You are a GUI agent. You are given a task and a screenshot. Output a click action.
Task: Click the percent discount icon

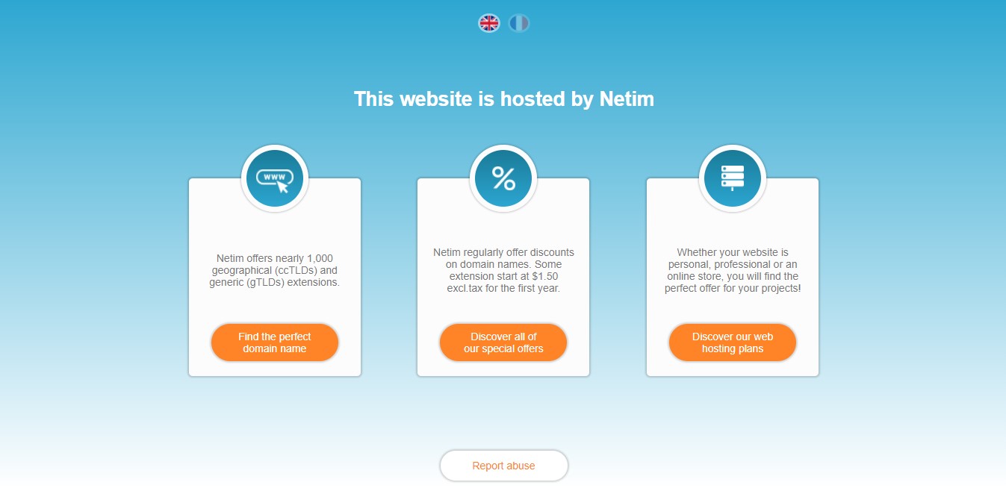[x=503, y=179]
